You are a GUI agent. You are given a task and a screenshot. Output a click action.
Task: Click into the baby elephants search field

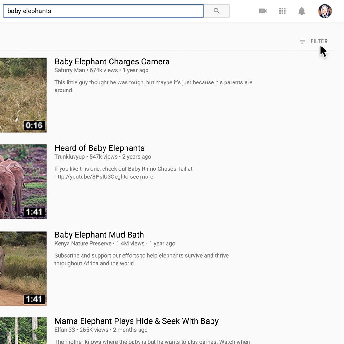(x=103, y=11)
